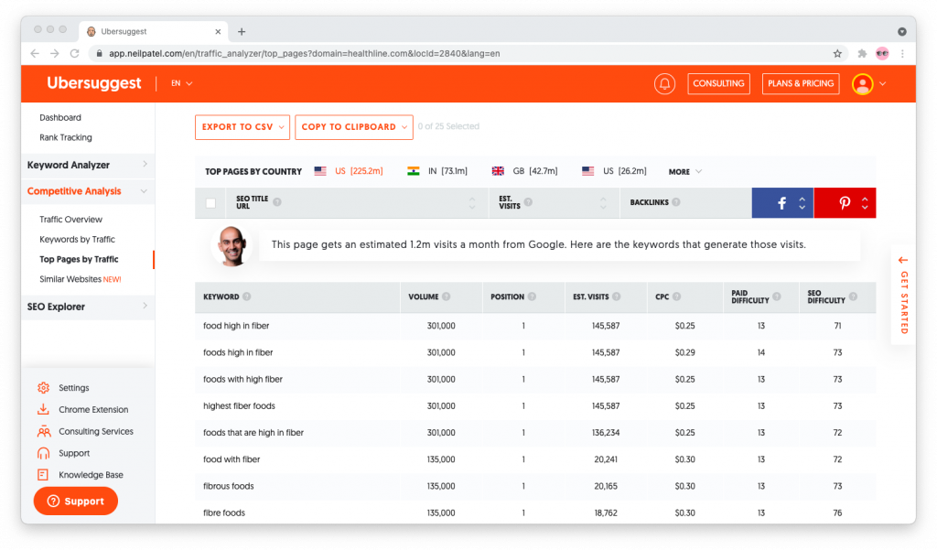Expand the SEO Explorer section

87,307
